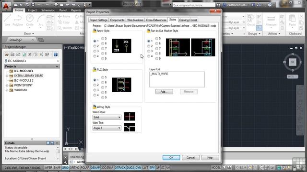
Task: Click OK in Project Properties
Action: pyautogui.click(x=171, y=158)
